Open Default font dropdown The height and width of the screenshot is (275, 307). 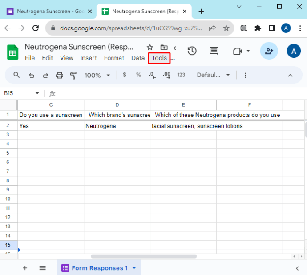point(213,75)
